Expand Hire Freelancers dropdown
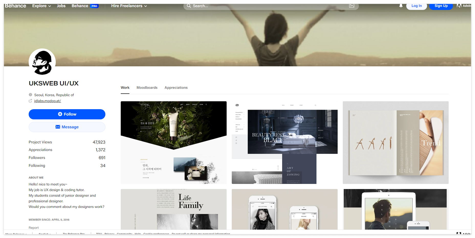The height and width of the screenshot is (238, 475). click(129, 6)
